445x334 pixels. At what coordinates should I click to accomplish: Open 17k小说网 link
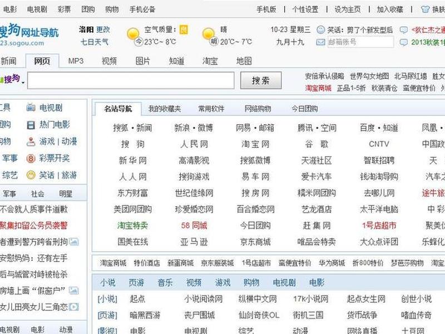311,299
